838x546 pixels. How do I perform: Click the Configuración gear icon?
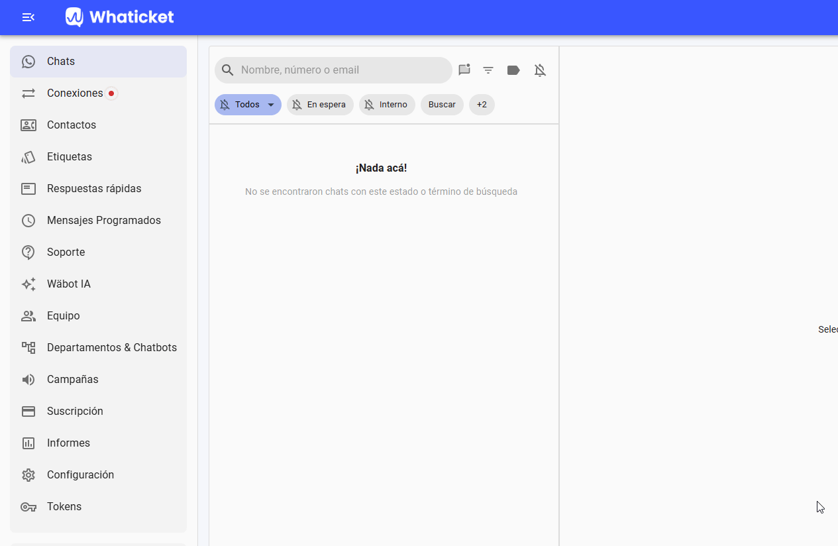click(x=28, y=475)
